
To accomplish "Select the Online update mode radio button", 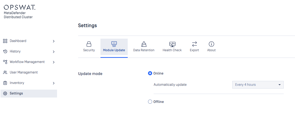I will 150,73.
